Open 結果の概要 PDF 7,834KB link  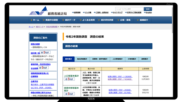pos(120,79)
